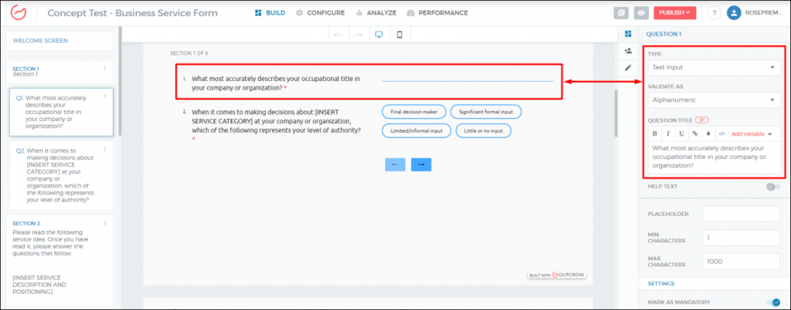Select the 'Final decision-maker' option
The width and height of the screenshot is (791, 310).
(x=413, y=112)
